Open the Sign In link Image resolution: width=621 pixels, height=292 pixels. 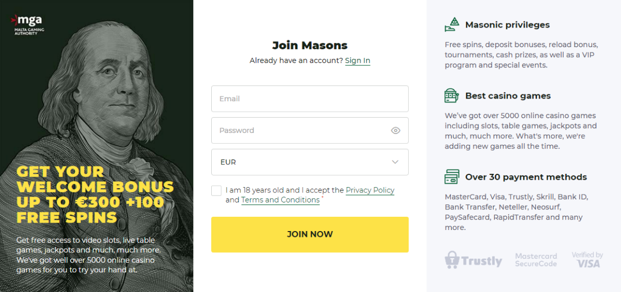(x=357, y=60)
